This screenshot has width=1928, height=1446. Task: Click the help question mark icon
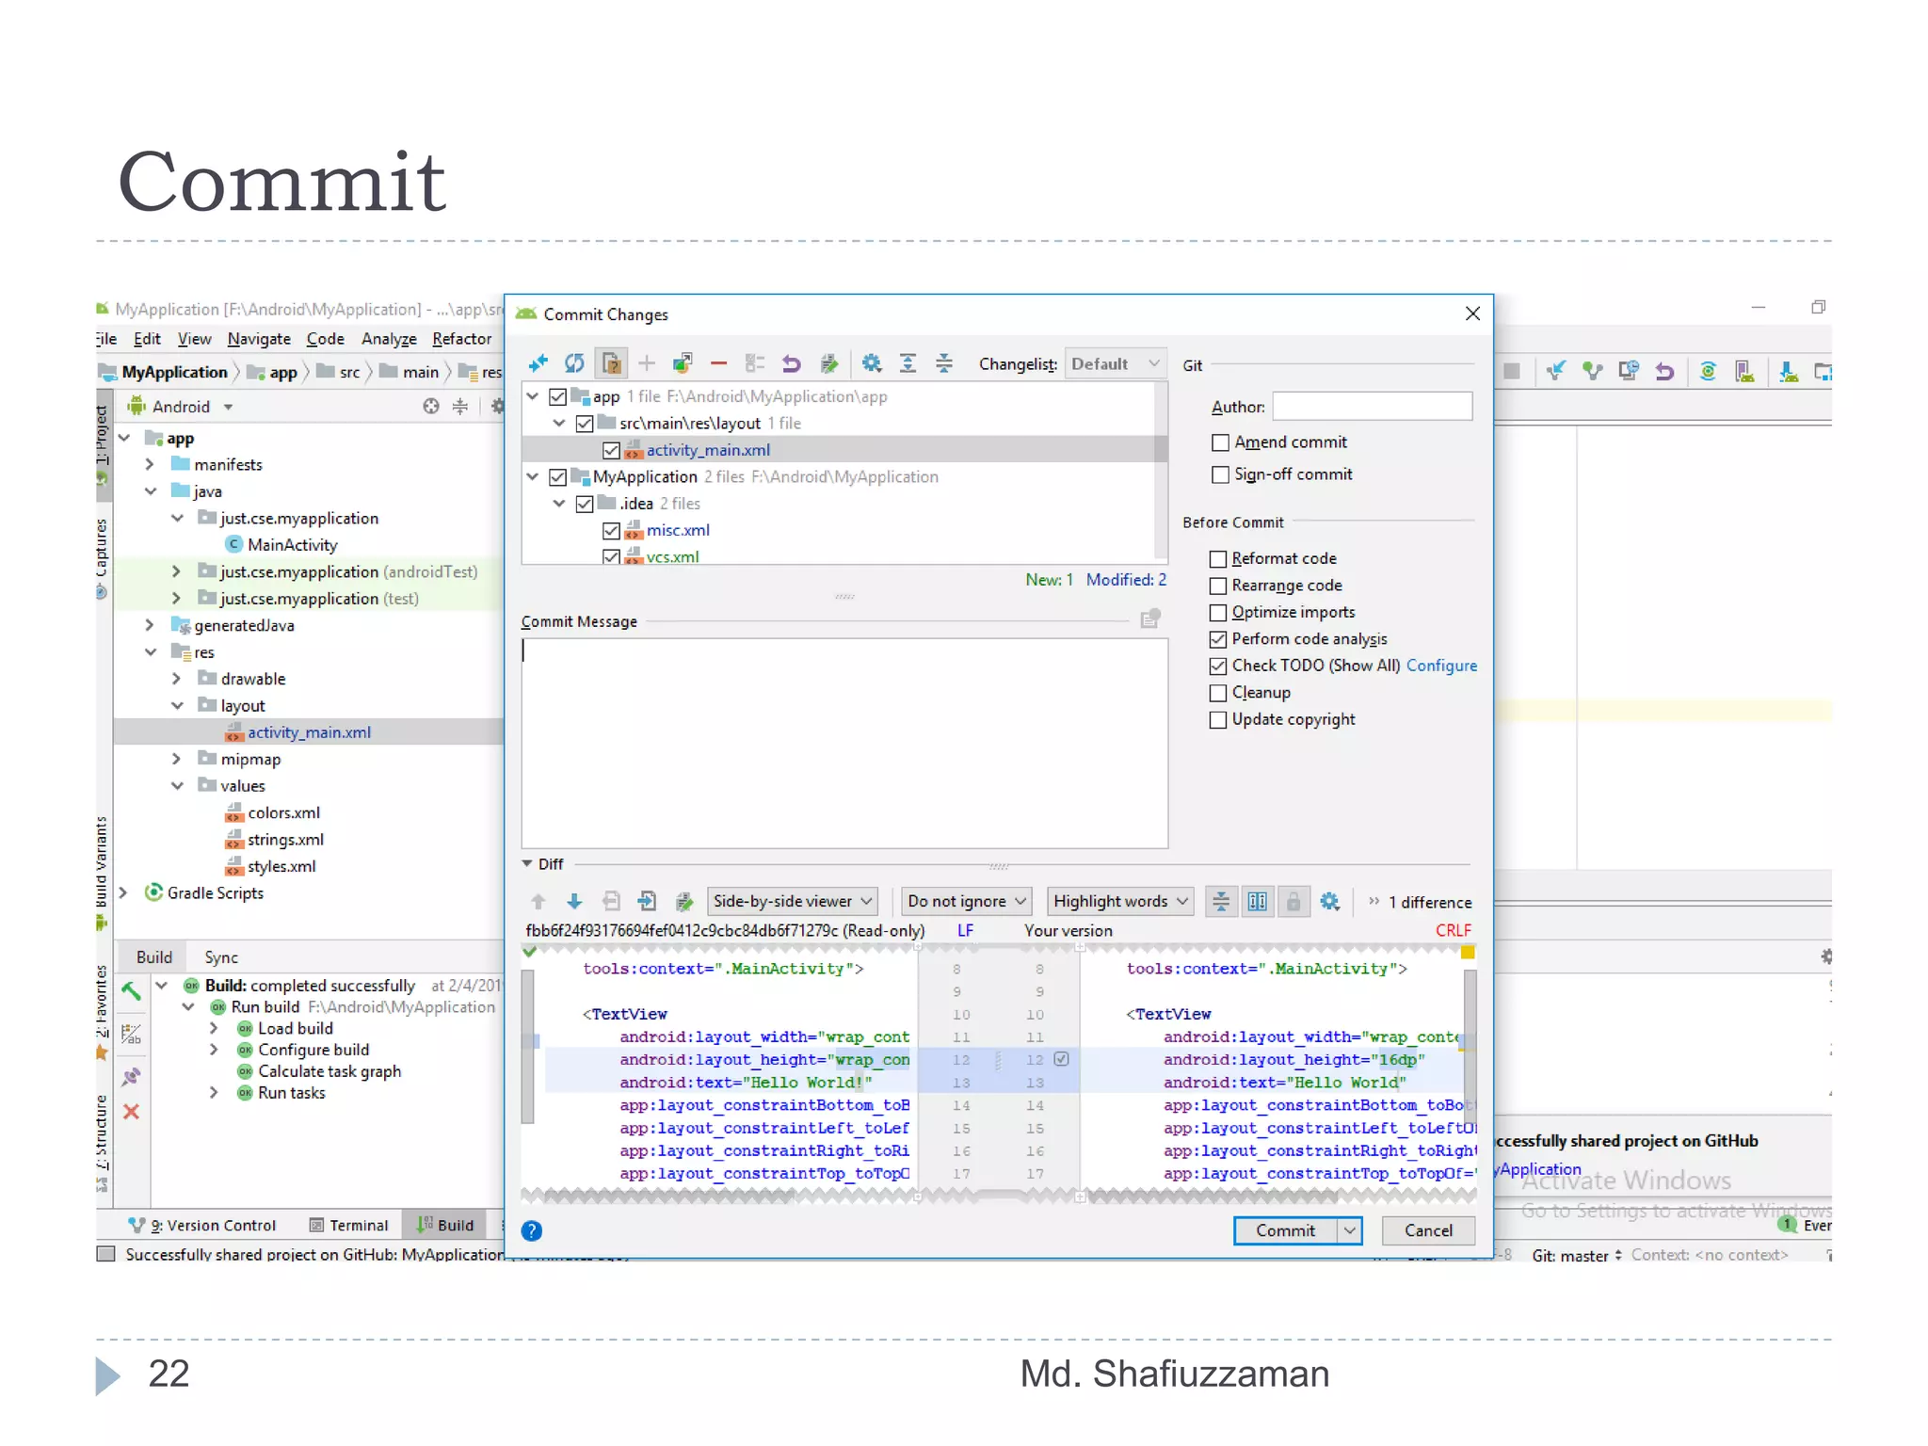531,1230
